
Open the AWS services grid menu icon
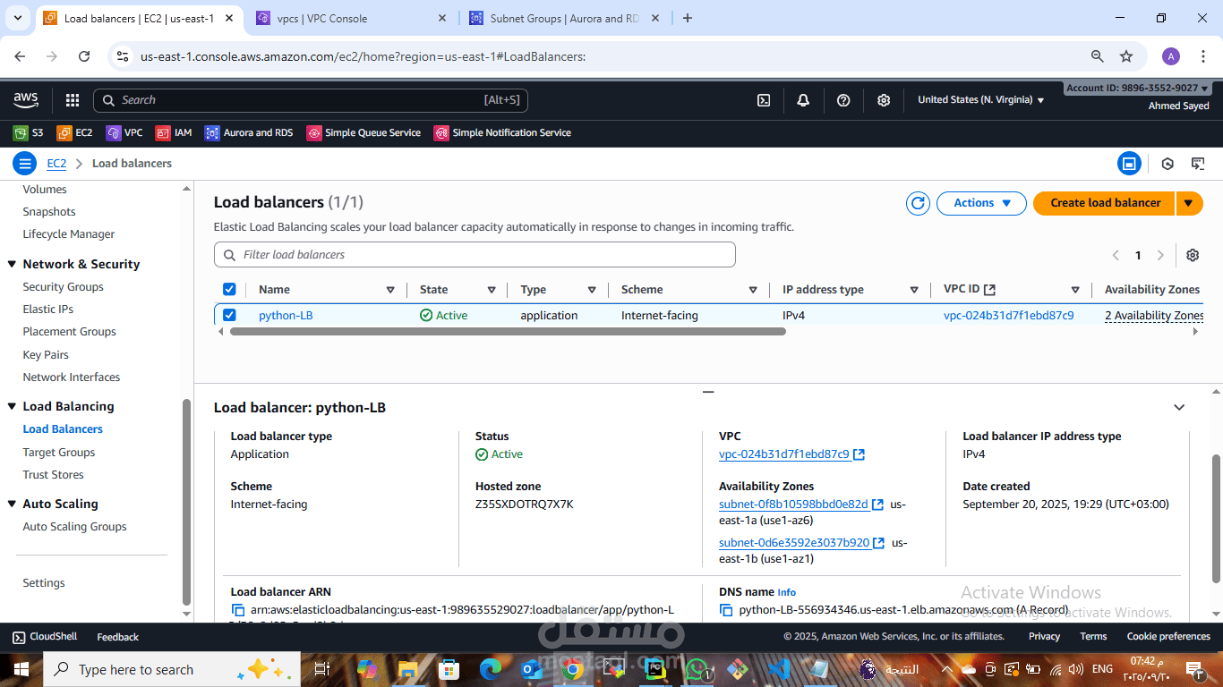point(73,100)
